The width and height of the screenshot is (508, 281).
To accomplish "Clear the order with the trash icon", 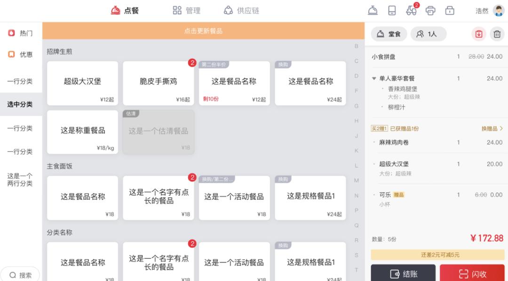I will coord(497,33).
